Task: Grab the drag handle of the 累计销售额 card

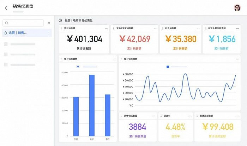Action: point(61,28)
